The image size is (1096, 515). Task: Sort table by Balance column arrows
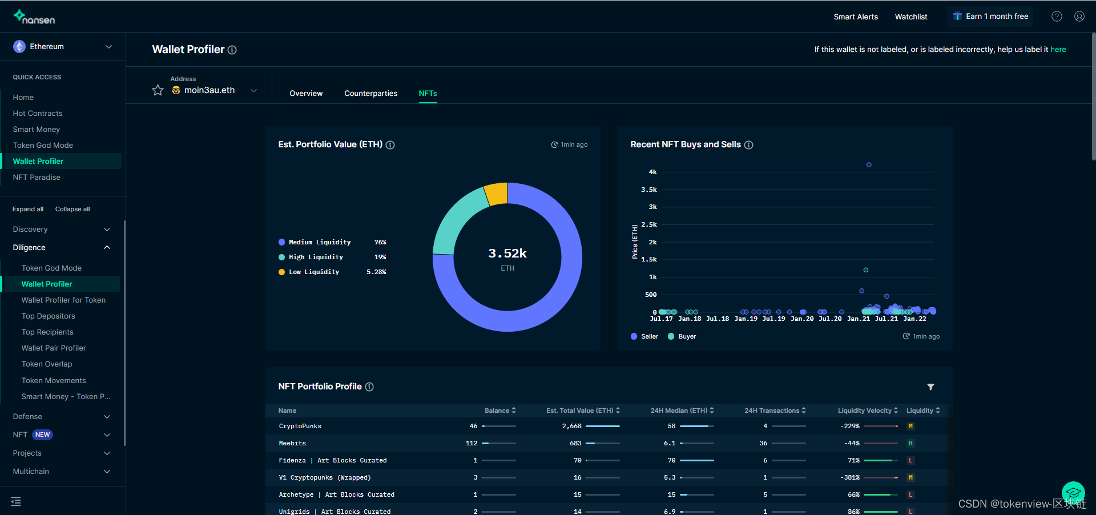tap(514, 411)
